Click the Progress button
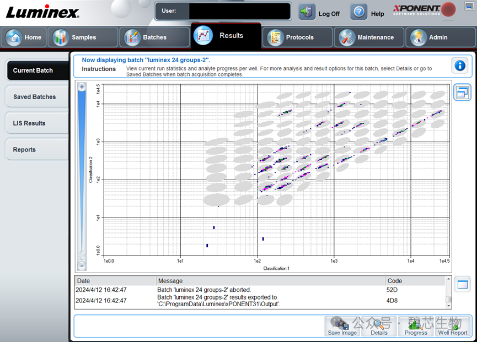Image resolution: width=477 pixels, height=342 pixels. click(x=416, y=326)
